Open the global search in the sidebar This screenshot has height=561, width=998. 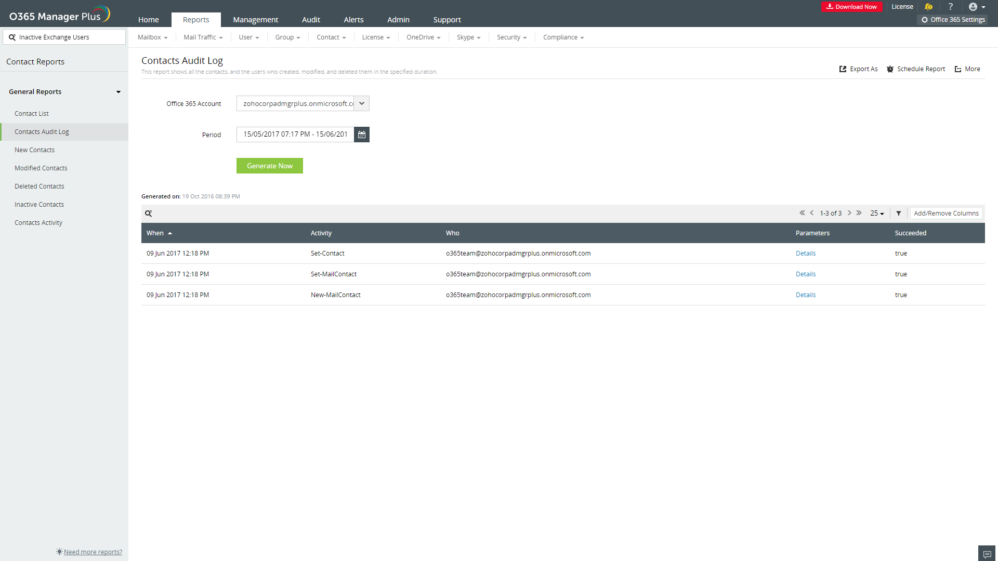click(64, 37)
